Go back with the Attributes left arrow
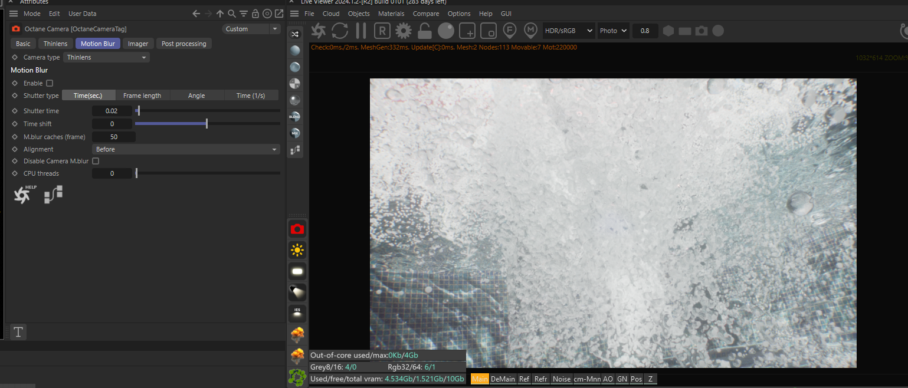908x388 pixels. [x=196, y=14]
